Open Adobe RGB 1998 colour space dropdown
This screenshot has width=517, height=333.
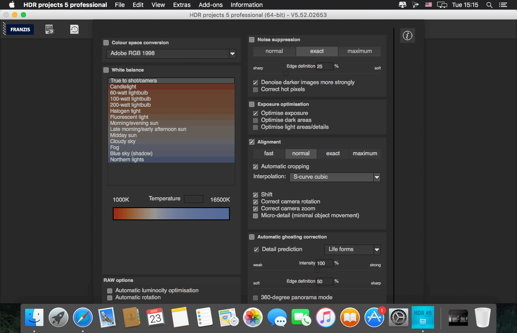[x=171, y=53]
